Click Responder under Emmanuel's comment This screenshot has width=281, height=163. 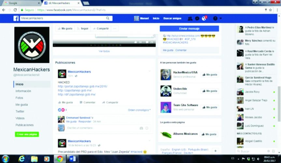(x=85, y=121)
